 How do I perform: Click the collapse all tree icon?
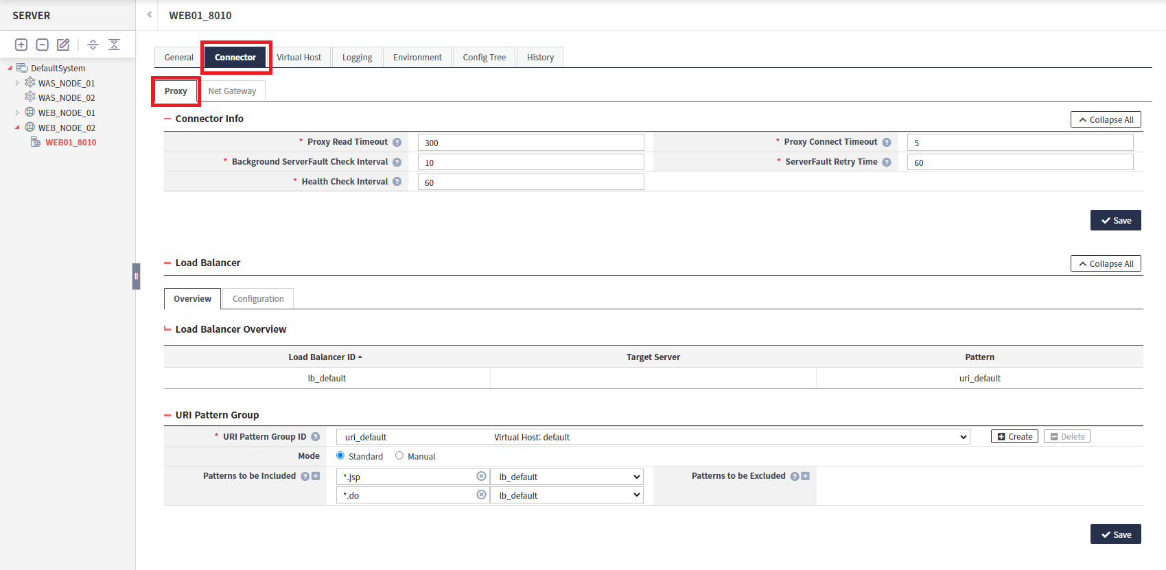(x=114, y=45)
